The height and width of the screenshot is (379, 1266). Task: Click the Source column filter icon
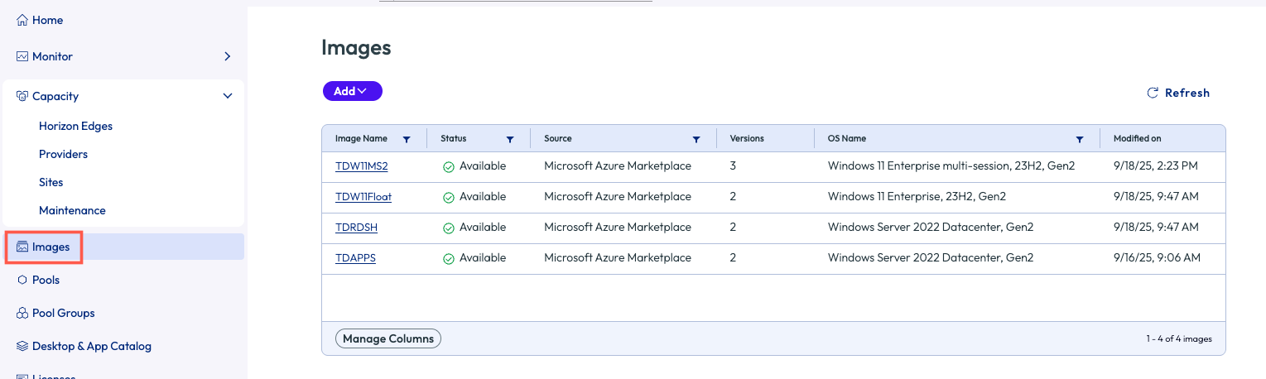[696, 139]
